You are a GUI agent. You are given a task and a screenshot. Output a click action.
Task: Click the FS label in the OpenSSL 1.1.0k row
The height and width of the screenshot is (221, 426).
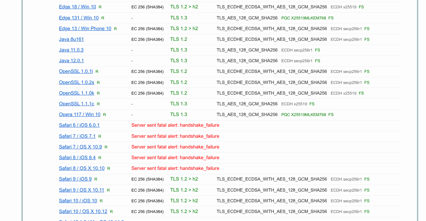(361, 93)
